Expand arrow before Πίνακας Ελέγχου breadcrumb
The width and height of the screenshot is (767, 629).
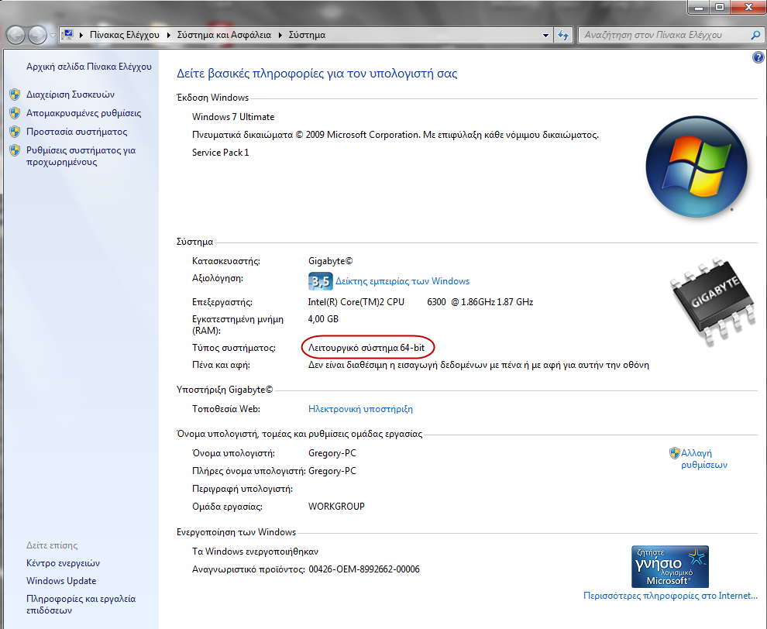click(x=81, y=35)
